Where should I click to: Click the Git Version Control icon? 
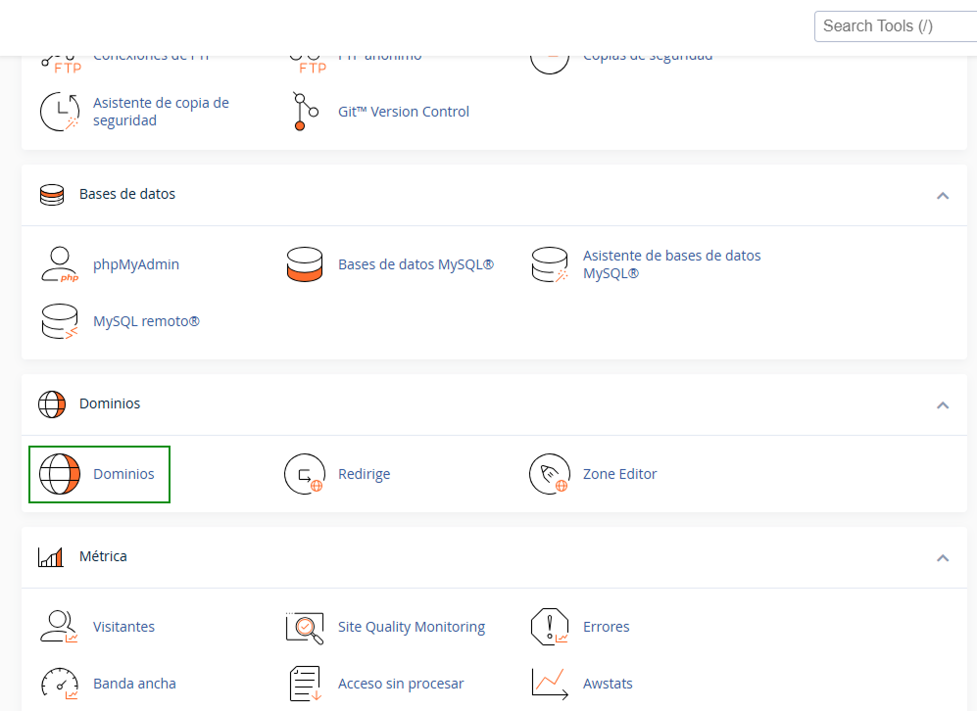[305, 112]
